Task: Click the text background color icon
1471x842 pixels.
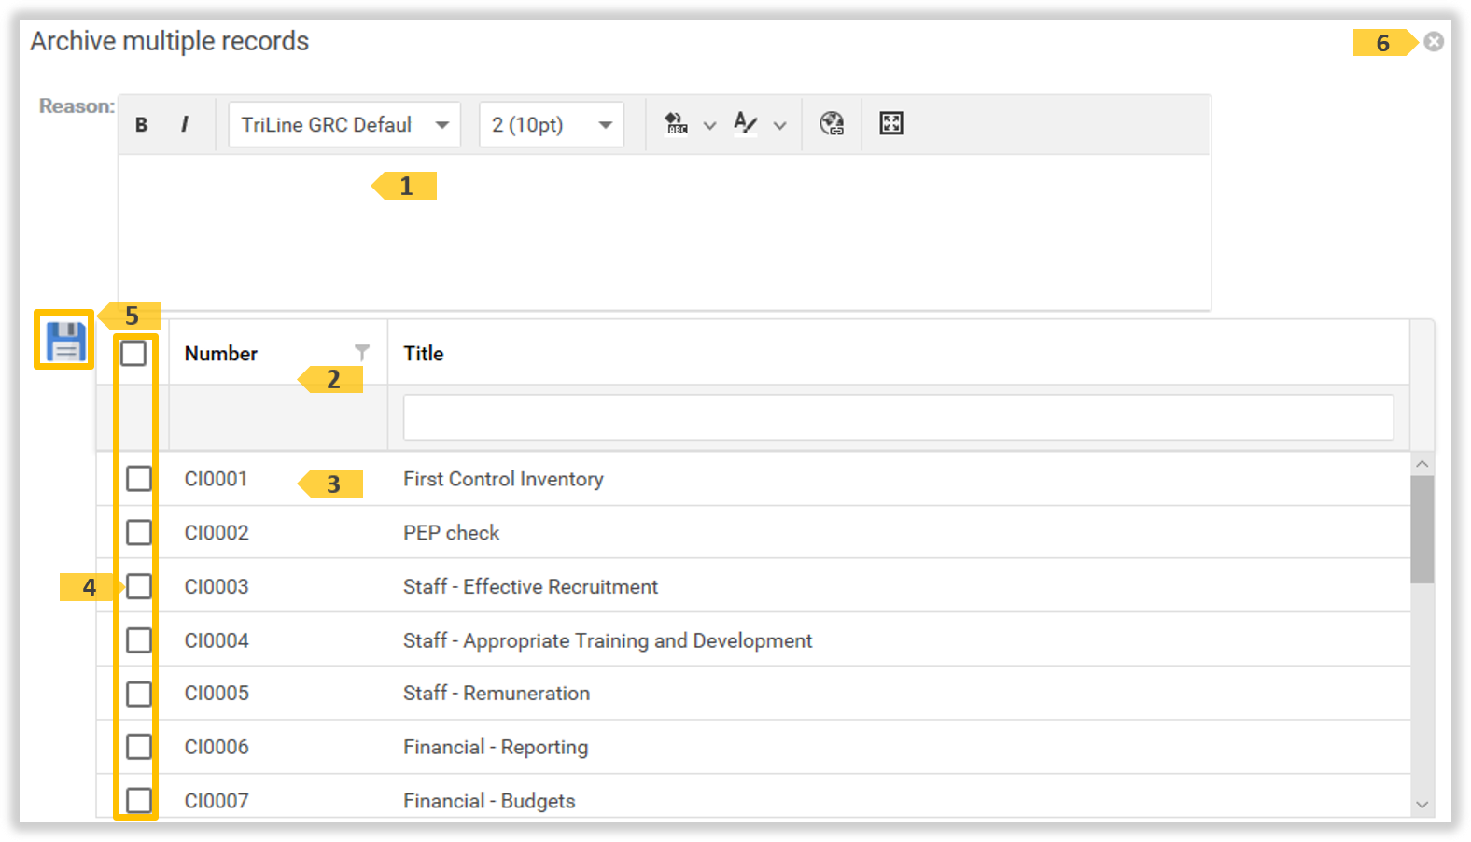Action: [676, 124]
